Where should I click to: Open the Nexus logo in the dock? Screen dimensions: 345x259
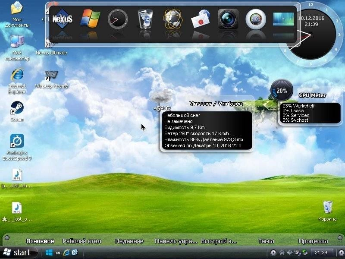(x=62, y=19)
